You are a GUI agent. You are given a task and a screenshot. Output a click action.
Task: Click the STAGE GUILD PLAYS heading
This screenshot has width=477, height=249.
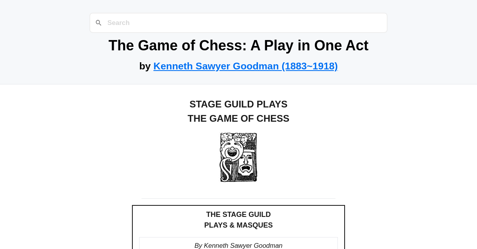(238, 104)
